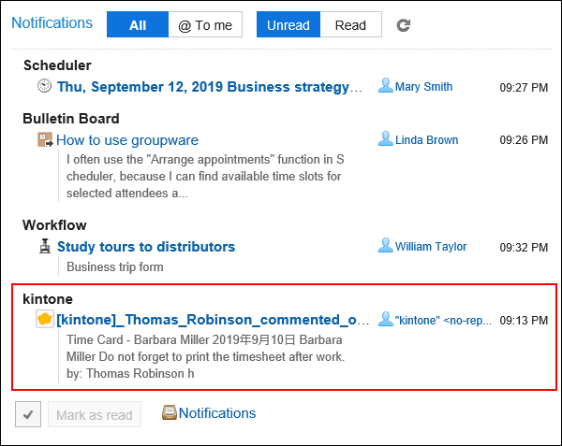Click the Business trip form text
This screenshot has width=562, height=446.
coord(115,266)
